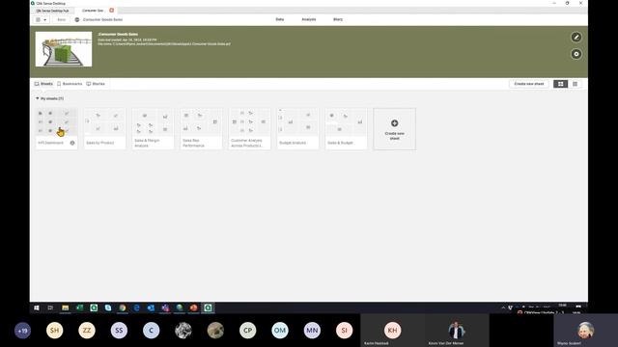
Task: Open Excel from the taskbar
Action: tap(79, 307)
